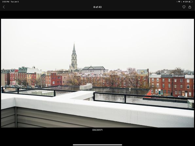Viewport: 195px width, 146px height.
Task: Tap the home indicator bar
Action: pos(97,145)
